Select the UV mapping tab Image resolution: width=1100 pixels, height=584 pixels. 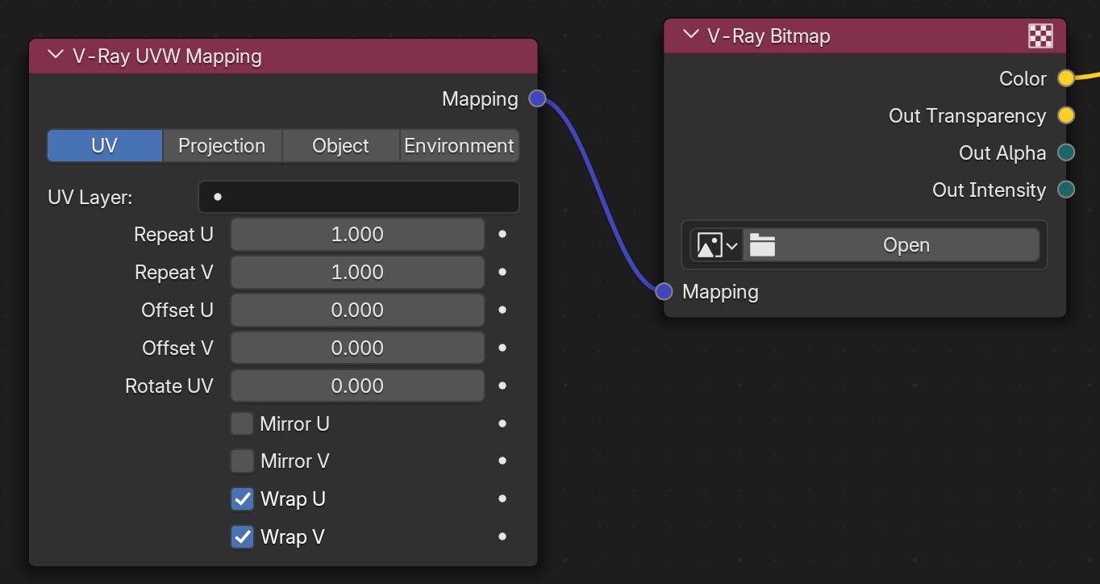click(x=105, y=146)
